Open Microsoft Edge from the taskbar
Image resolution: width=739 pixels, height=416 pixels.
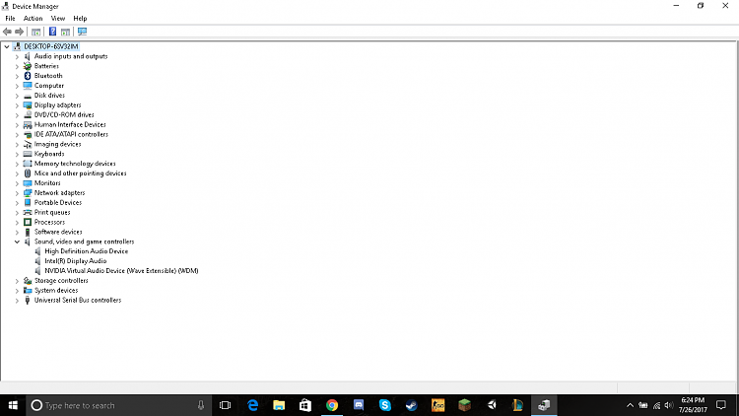[x=252, y=405]
